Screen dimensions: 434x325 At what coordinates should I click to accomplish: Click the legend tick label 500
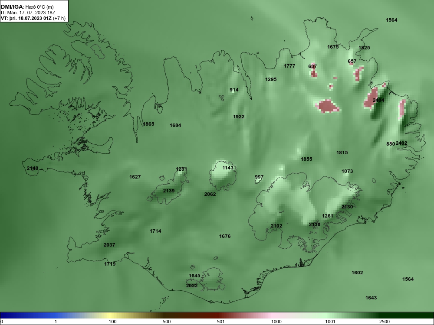[x=167, y=322]
